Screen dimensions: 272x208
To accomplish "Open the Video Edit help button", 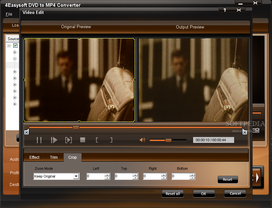I will pos(225,10).
